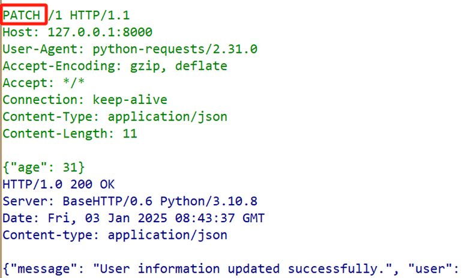This screenshot has height=278, width=467.
Task: Click the blue response Content-type line
Action: click(115, 235)
